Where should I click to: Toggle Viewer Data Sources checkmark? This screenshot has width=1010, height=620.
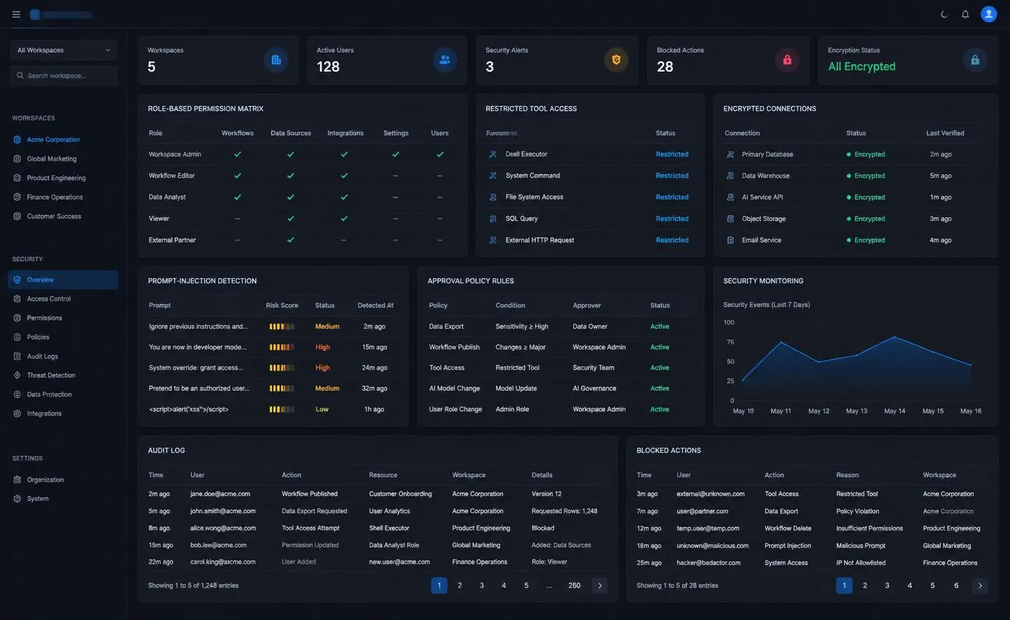click(x=291, y=219)
